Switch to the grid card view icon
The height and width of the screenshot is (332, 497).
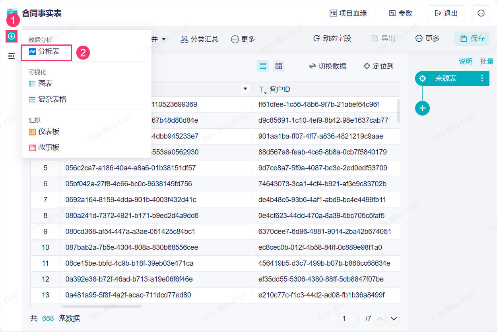click(279, 66)
